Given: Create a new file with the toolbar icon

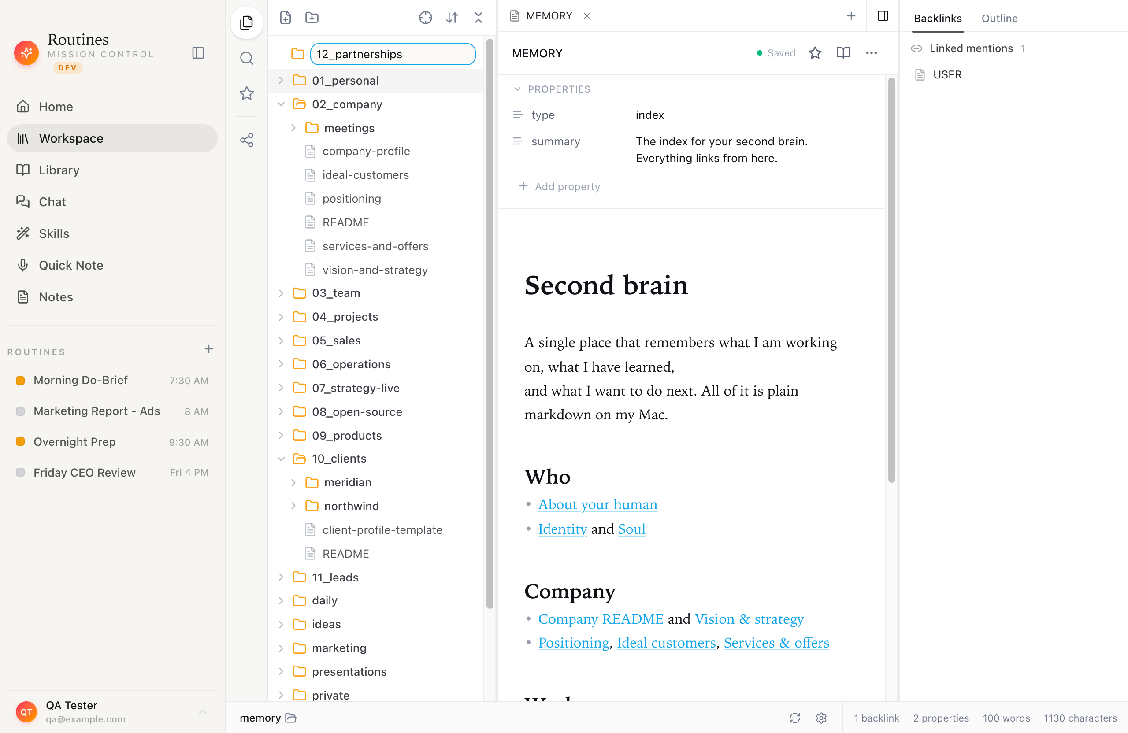Looking at the screenshot, I should coord(286,18).
